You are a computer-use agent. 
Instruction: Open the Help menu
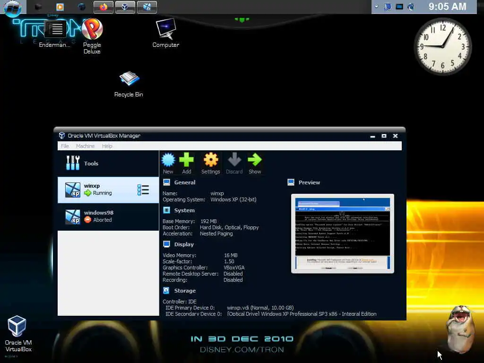point(107,146)
